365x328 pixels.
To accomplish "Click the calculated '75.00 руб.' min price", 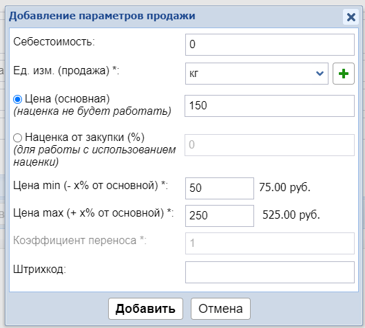I will point(284,187).
